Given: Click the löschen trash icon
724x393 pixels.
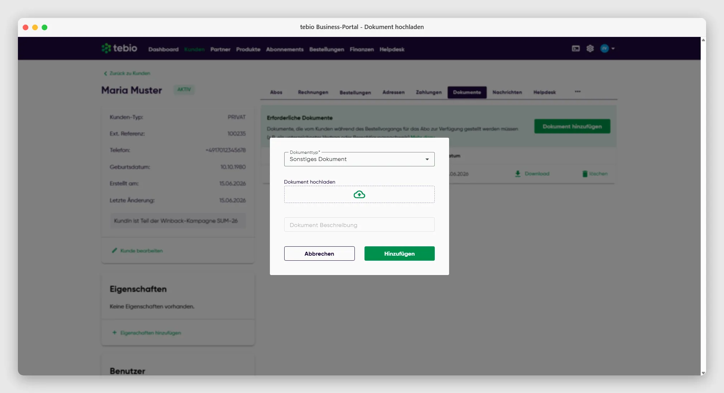Looking at the screenshot, I should click(x=585, y=174).
